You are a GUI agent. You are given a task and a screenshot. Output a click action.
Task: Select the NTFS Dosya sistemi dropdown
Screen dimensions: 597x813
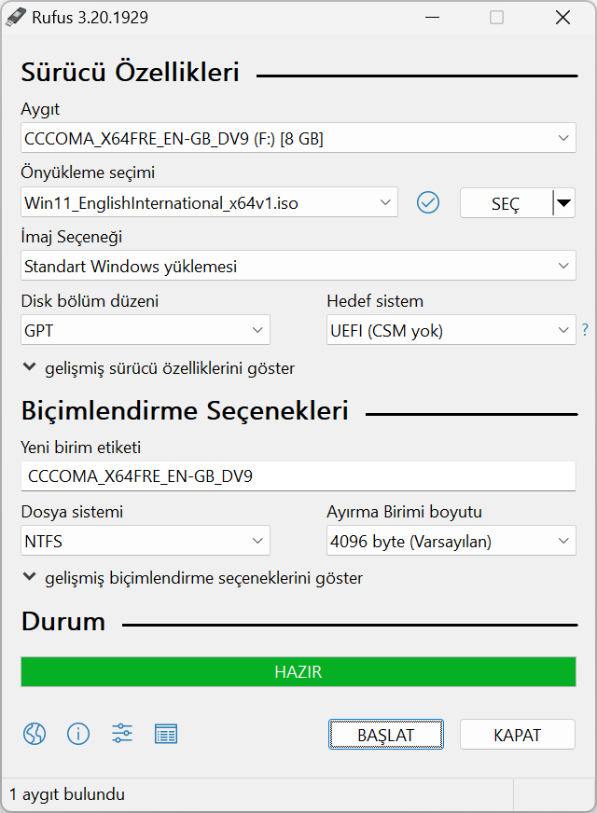pos(146,541)
